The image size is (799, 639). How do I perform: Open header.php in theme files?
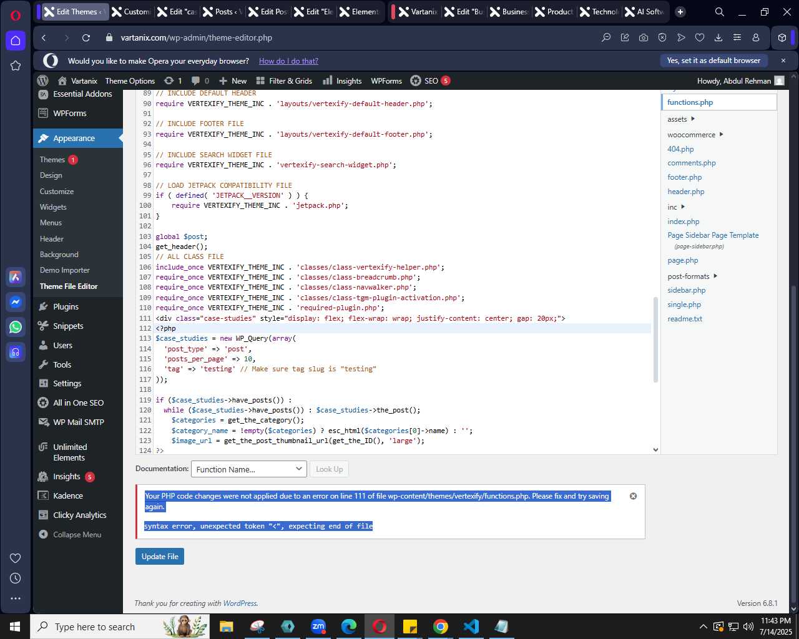click(685, 192)
